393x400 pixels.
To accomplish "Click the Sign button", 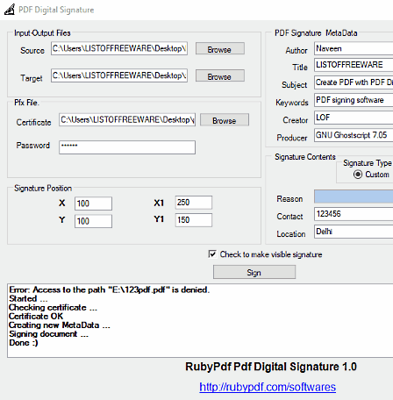I will coord(254,272).
